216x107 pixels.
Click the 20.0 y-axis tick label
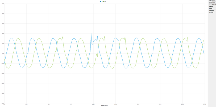3,34
